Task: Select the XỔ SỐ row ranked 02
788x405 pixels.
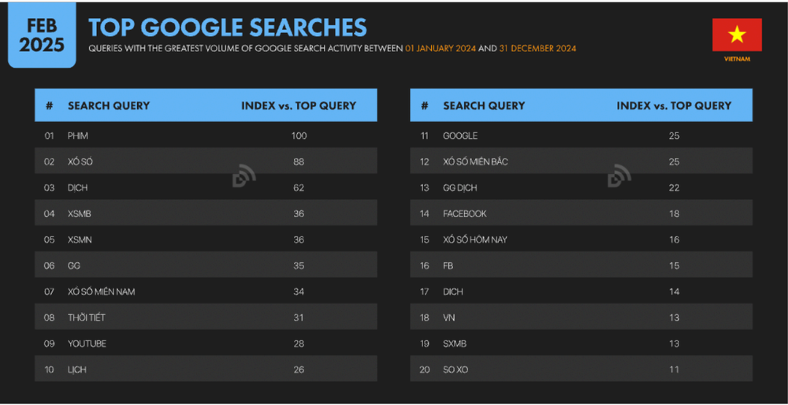Action: point(206,162)
